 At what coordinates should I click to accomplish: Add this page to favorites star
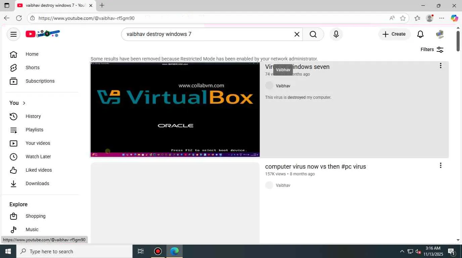point(403,18)
